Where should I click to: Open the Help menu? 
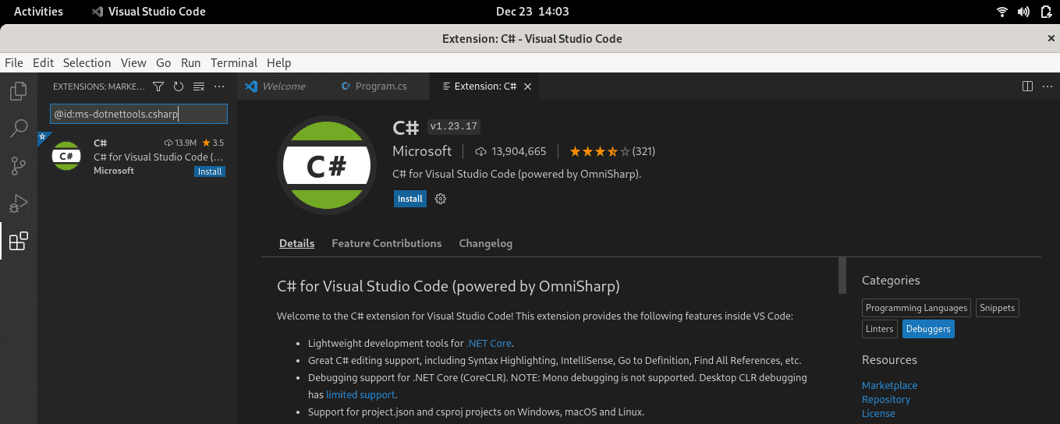(278, 63)
